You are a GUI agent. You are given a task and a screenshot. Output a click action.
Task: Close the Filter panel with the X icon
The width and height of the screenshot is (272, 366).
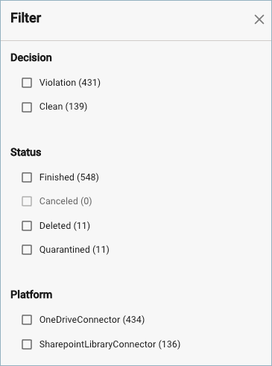[x=259, y=19]
